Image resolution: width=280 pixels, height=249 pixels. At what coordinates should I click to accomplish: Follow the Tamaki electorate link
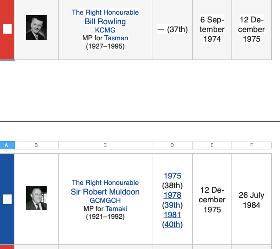click(116, 209)
